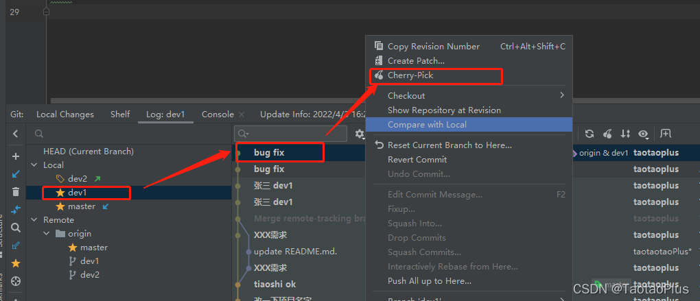The width and height of the screenshot is (700, 301).
Task: Click the code folding marker beside line 29
Action: [46, 12]
